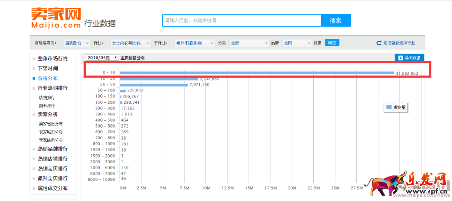Image resolution: width=452 pixels, height=201 pixels.
Task: Open 热销品牌排行 in sidebar
Action: point(53,149)
